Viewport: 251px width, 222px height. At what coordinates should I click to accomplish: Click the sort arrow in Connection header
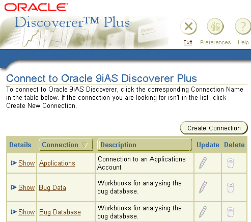pyautogui.click(x=85, y=145)
